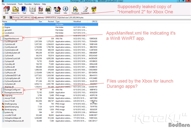Show archive Info
Viewport: 191px width, 128px height.
(65, 10)
